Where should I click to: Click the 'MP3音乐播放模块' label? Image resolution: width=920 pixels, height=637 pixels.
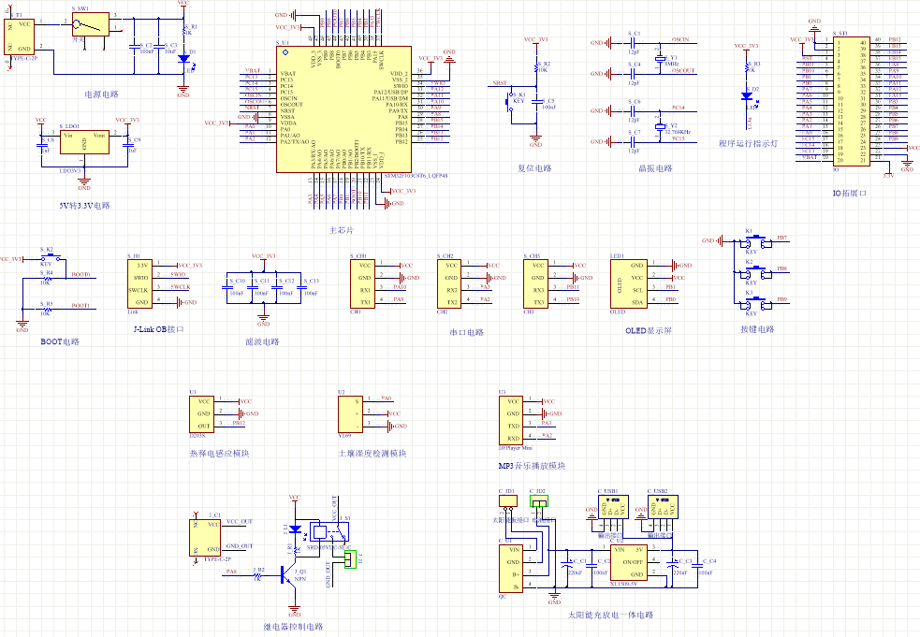pos(532,467)
